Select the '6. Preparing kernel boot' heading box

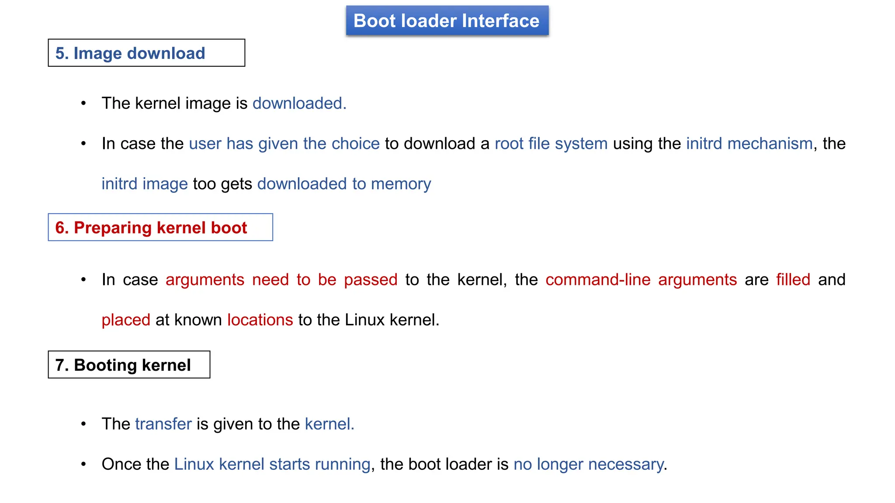pyautogui.click(x=160, y=227)
